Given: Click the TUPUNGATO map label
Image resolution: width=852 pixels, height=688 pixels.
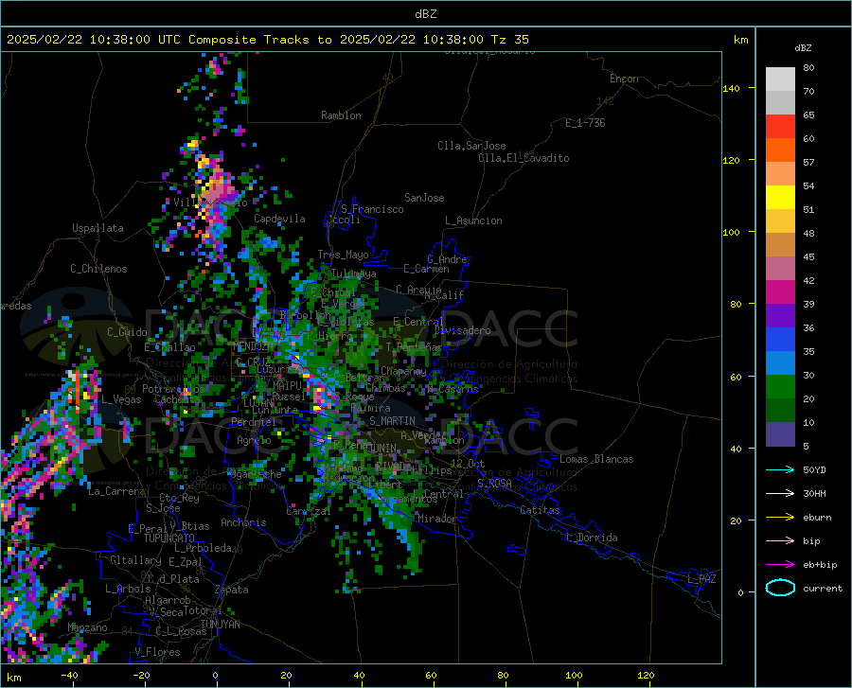Looking at the screenshot, I should [169, 538].
